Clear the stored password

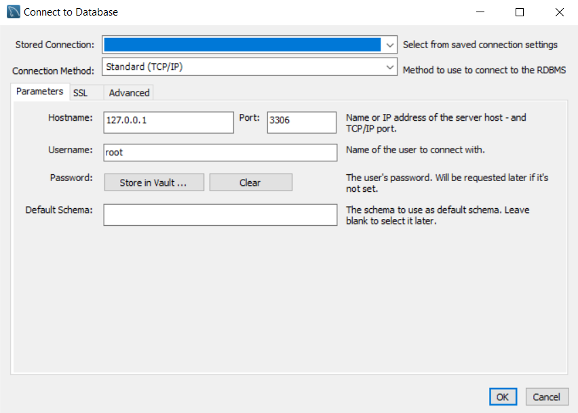coord(250,182)
